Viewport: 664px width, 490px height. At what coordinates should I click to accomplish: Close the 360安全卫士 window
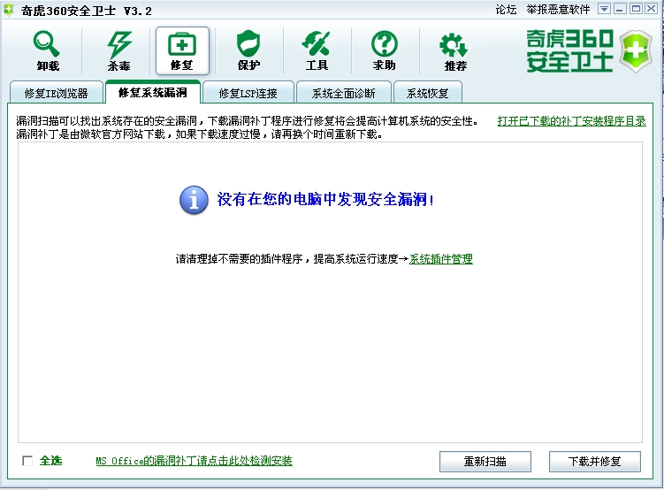652,9
